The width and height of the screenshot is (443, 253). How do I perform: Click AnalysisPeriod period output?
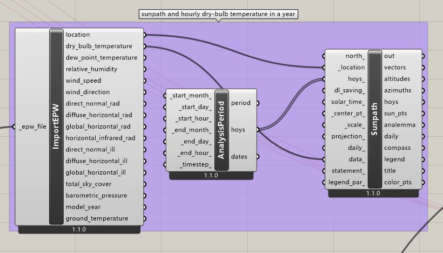point(241,103)
